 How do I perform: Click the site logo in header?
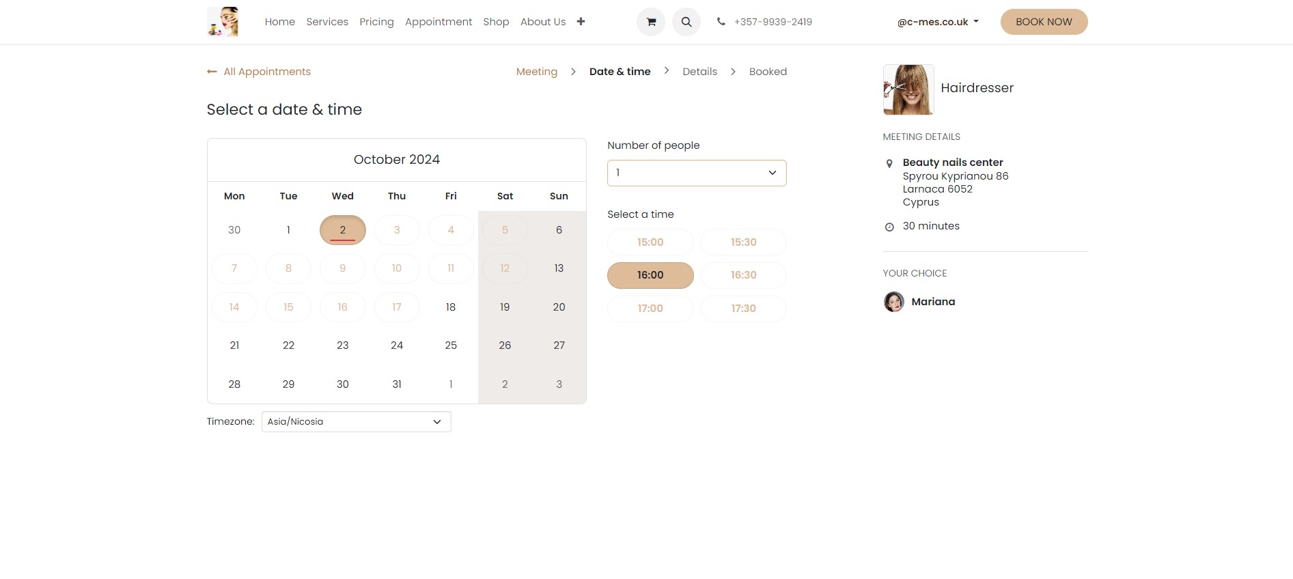click(x=223, y=22)
